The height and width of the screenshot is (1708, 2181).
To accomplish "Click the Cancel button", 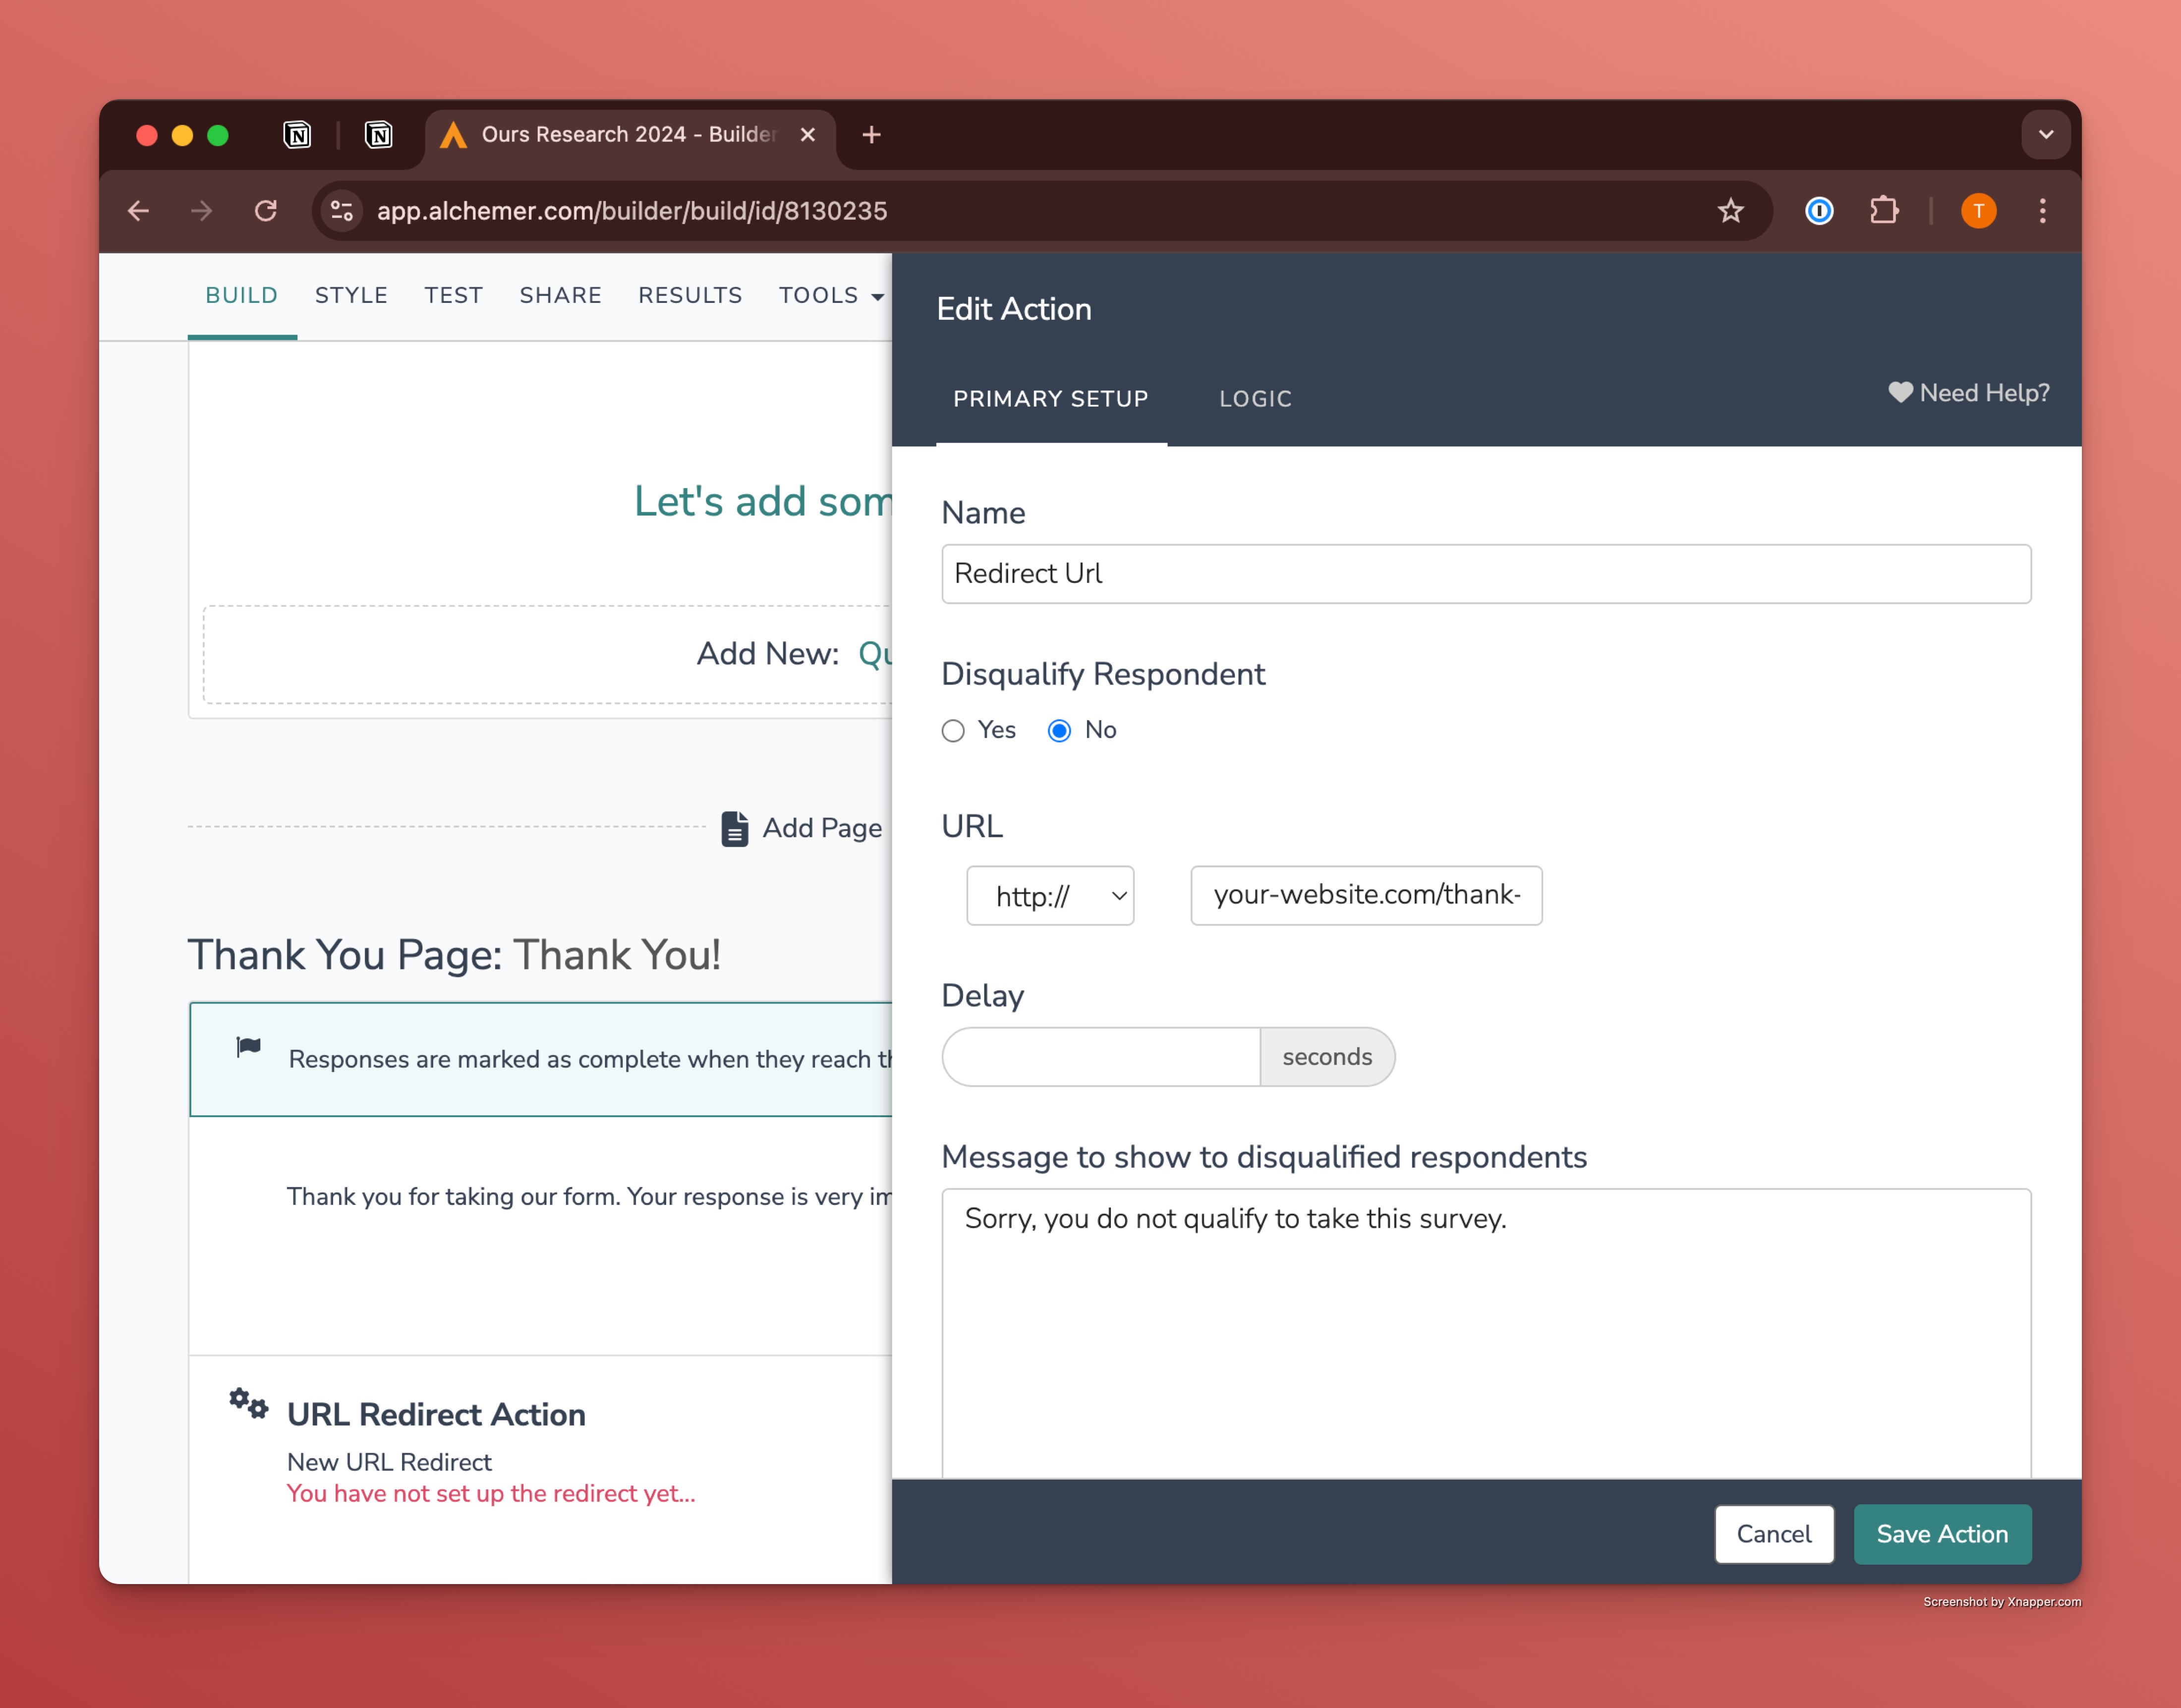I will [1773, 1534].
